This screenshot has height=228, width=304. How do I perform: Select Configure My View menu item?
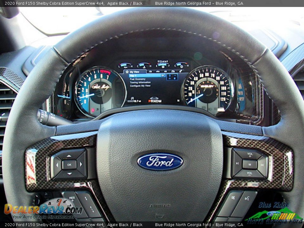coord(140,86)
